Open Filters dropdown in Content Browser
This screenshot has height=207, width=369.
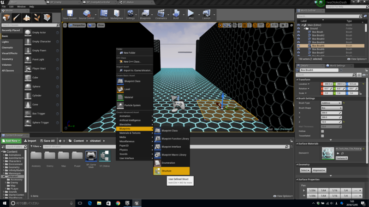[36, 146]
